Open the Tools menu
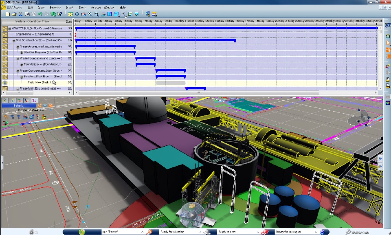Image resolution: width=391 pixels, height=235 pixels. pyautogui.click(x=83, y=7)
